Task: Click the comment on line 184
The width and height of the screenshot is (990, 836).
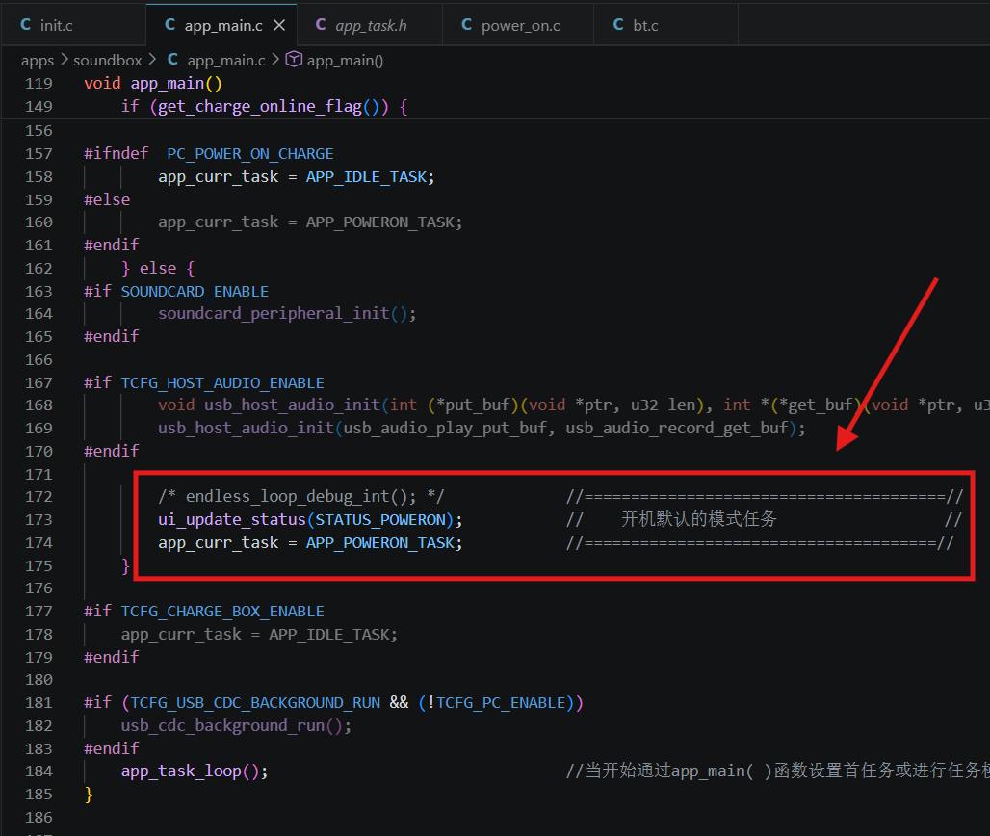Action: pyautogui.click(x=777, y=771)
